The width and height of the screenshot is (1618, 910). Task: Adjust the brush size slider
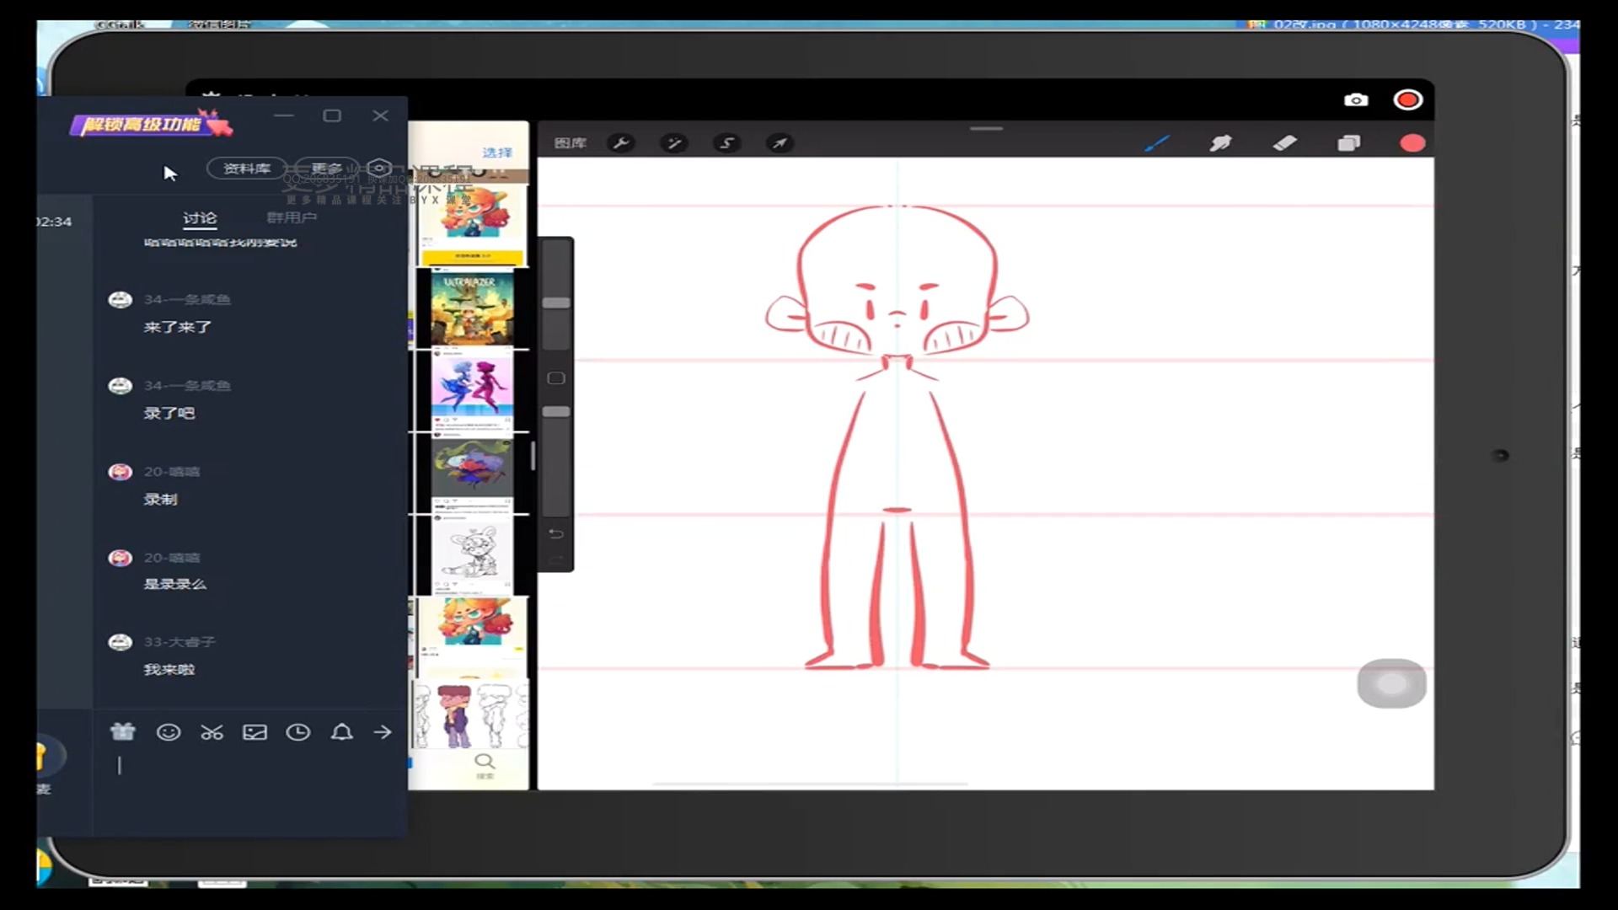556,302
